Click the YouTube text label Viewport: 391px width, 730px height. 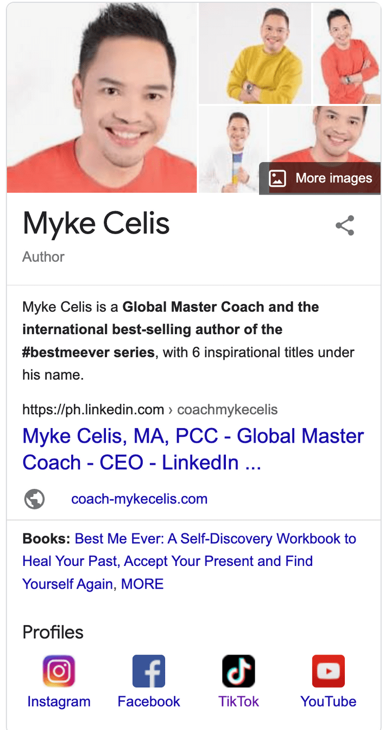328,701
